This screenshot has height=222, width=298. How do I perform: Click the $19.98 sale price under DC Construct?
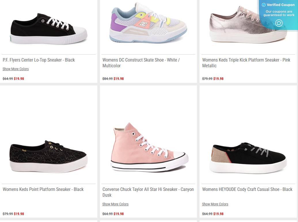click(119, 79)
